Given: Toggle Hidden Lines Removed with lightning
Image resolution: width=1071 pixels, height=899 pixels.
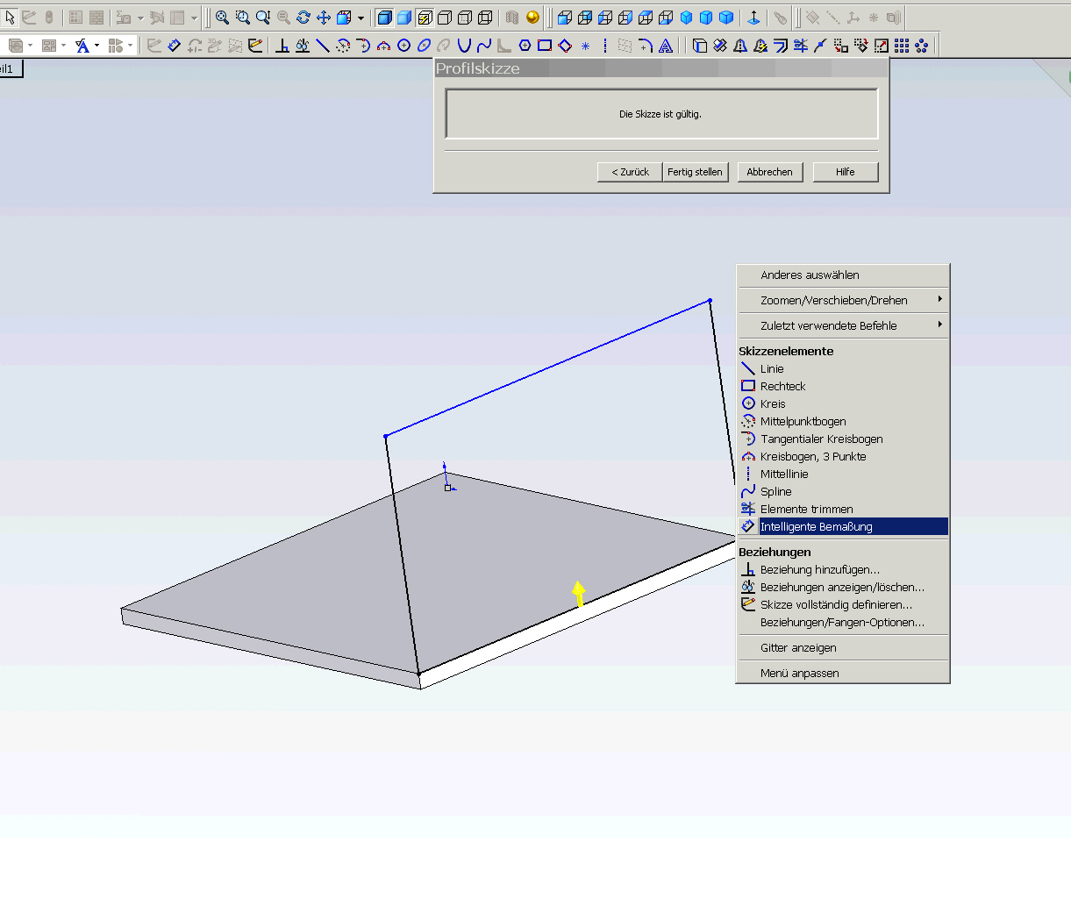Looking at the screenshot, I should pyautogui.click(x=425, y=18).
